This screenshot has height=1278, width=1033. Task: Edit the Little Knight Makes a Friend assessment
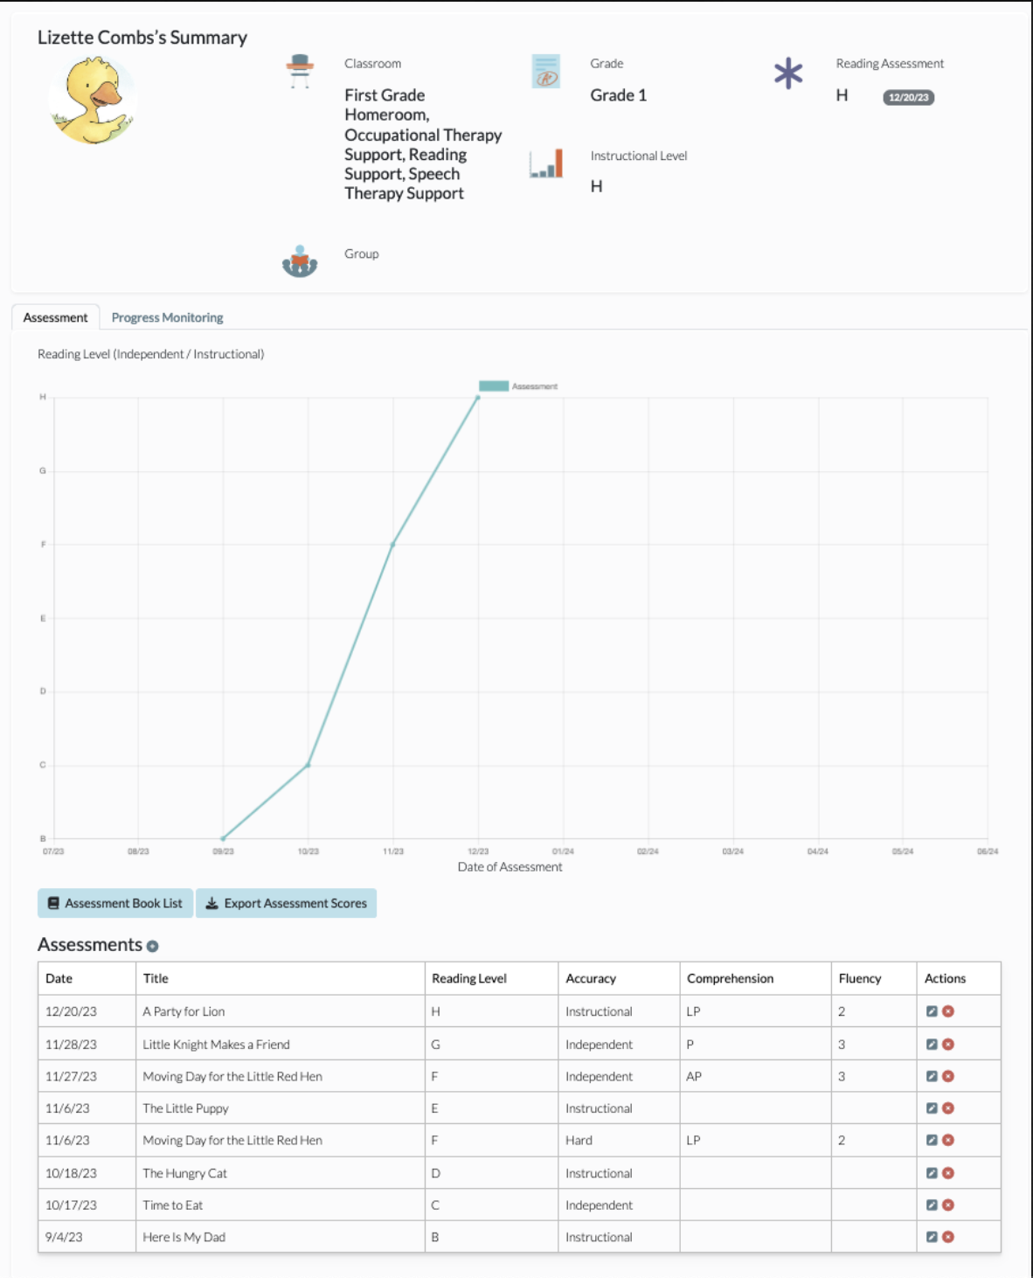[x=932, y=1044]
